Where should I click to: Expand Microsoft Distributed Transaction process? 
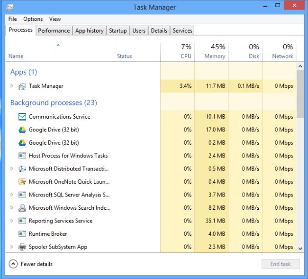pos(12,168)
